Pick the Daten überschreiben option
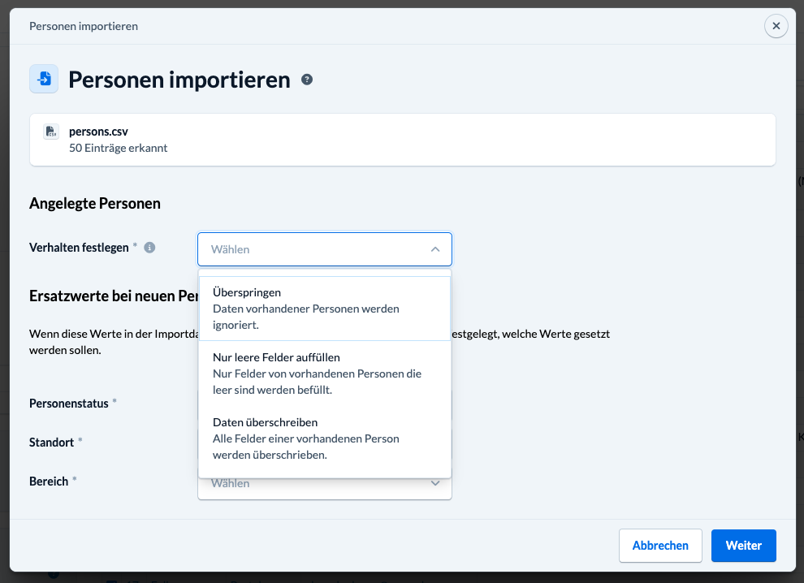This screenshot has height=583, width=804. coord(325,438)
